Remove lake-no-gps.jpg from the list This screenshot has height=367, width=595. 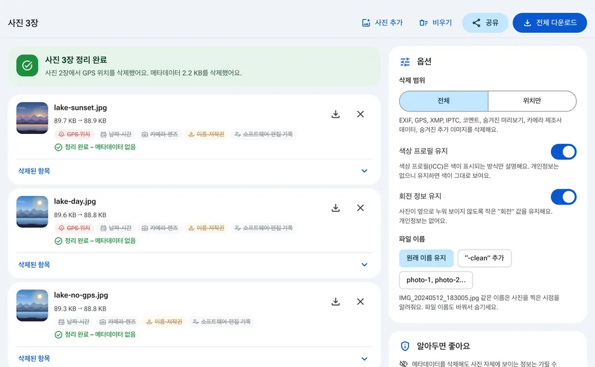(361, 302)
